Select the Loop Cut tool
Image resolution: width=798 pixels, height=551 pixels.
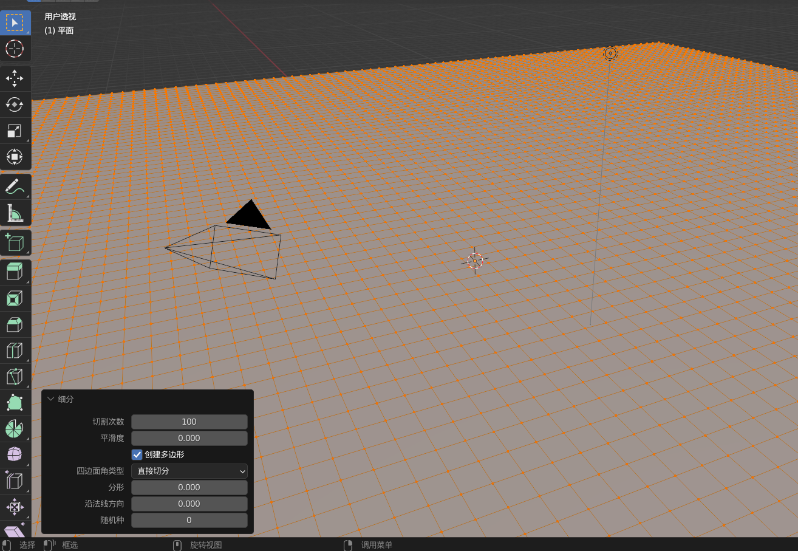(x=15, y=351)
